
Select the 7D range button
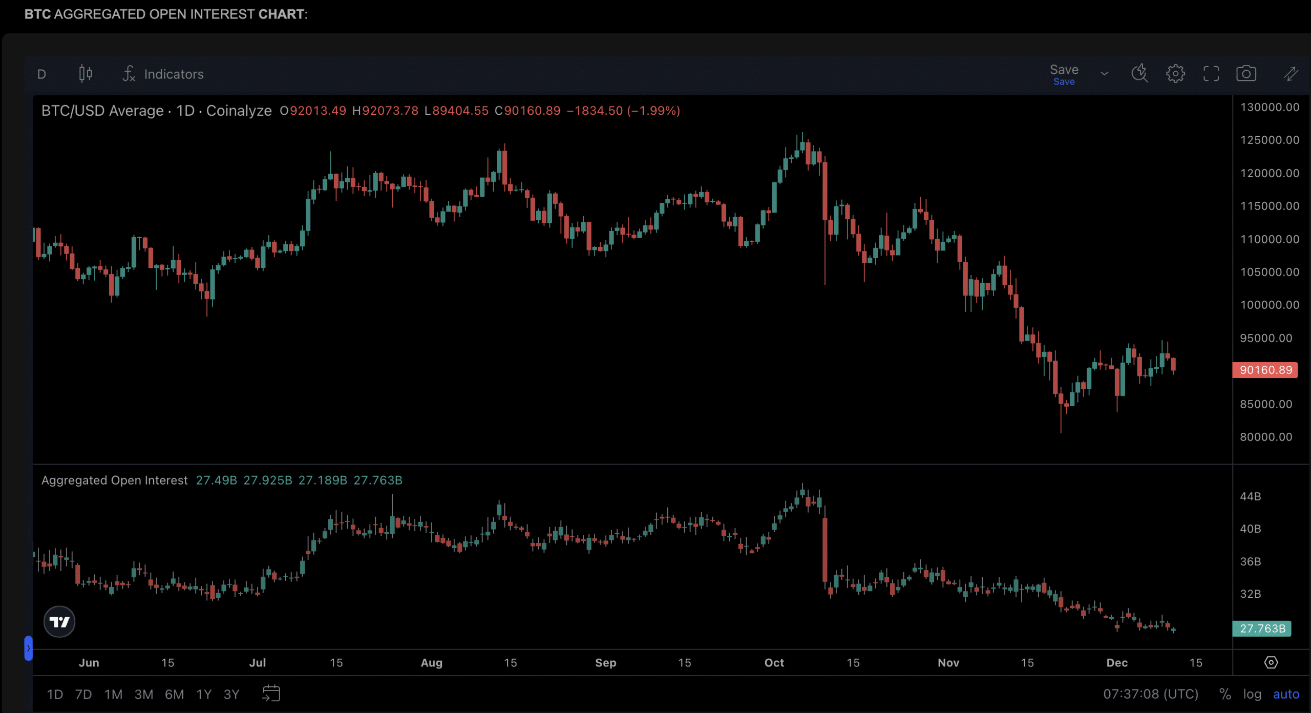tap(83, 694)
